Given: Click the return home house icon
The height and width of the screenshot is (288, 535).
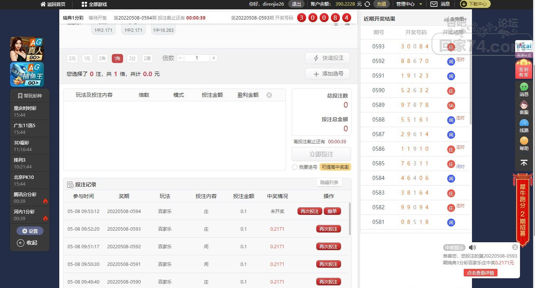Looking at the screenshot, I should [43, 4].
